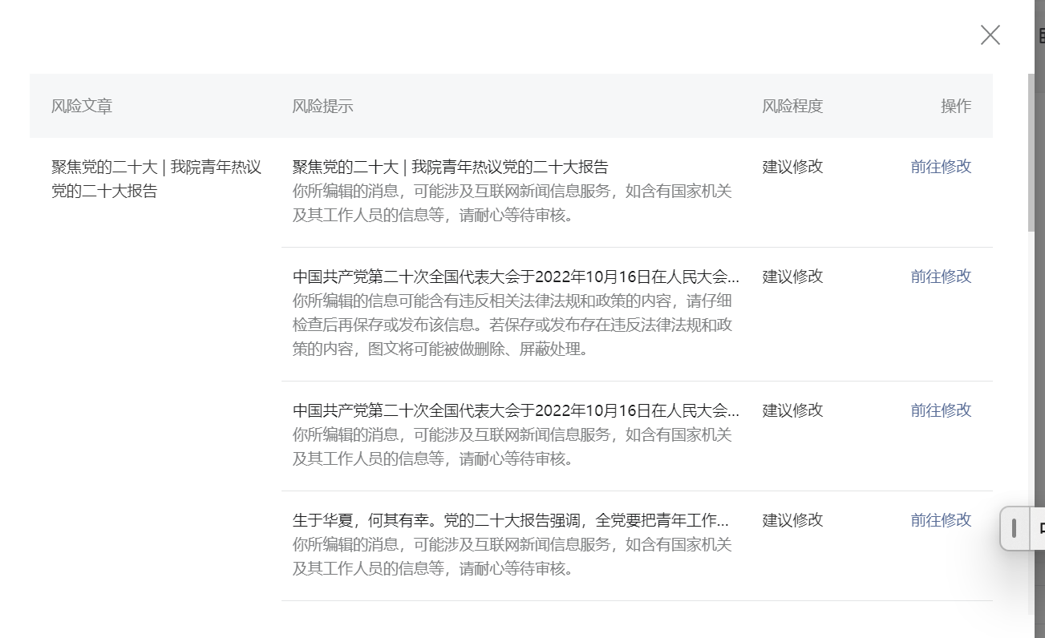Click the 建议修改 label in third row
Screen dimensions: 1045x638
coord(791,410)
